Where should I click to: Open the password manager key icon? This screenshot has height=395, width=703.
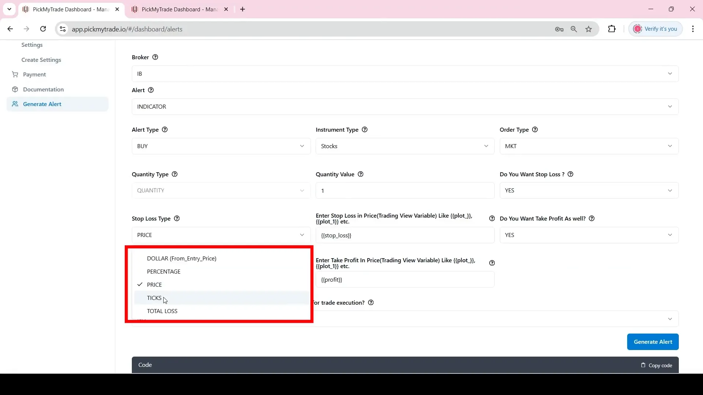[x=559, y=29]
